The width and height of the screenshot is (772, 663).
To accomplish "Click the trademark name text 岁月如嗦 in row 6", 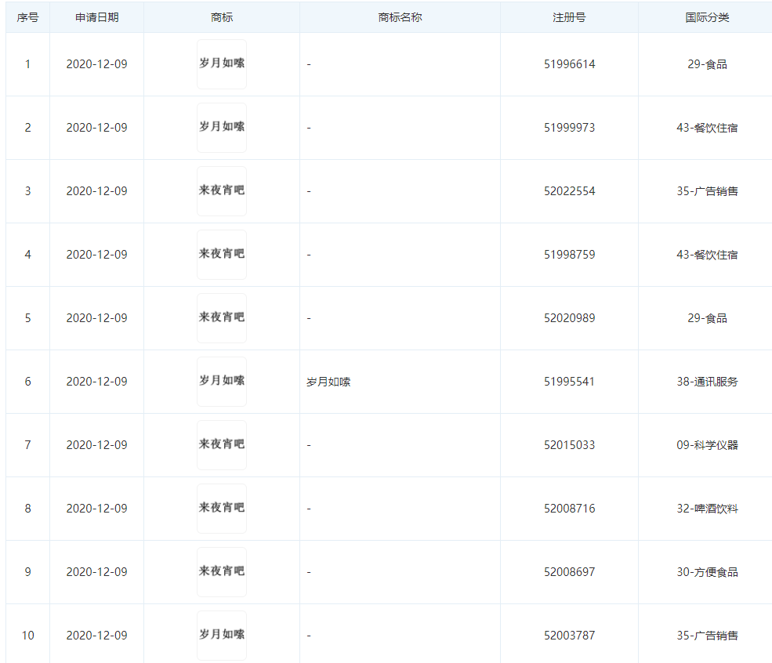I will click(328, 382).
